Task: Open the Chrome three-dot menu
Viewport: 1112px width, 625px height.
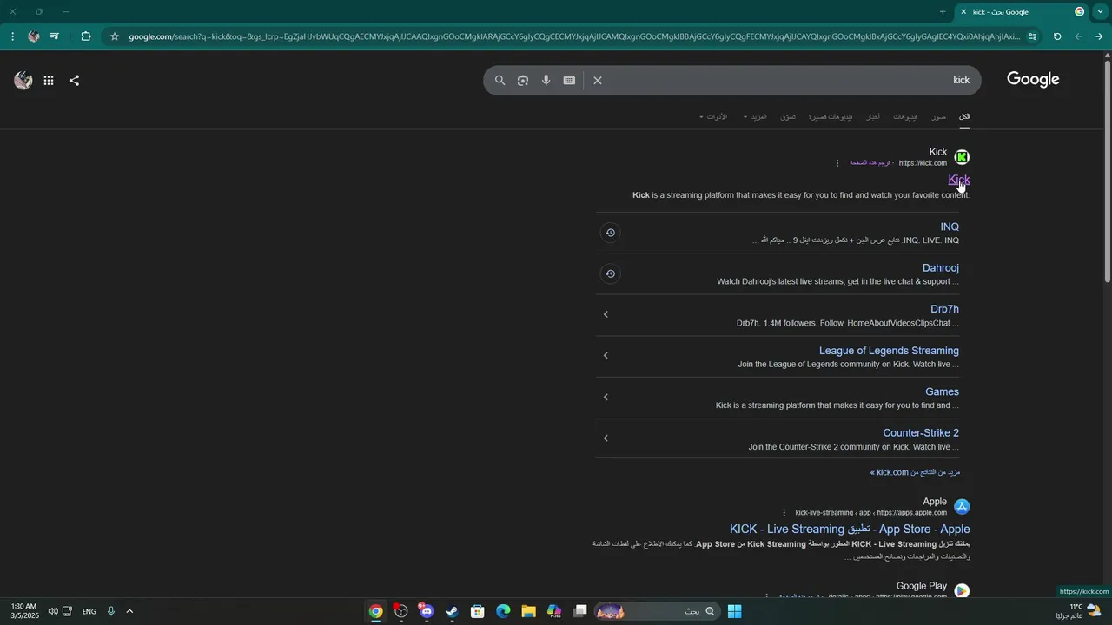Action: pos(12,36)
